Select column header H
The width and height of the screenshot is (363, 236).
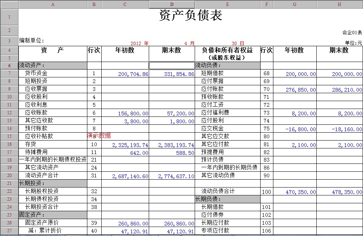pos(339,5)
